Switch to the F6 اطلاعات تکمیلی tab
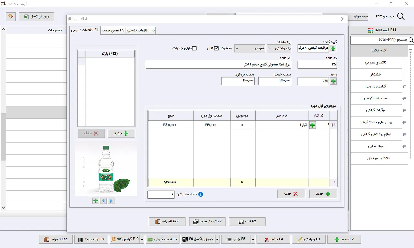The image size is (414, 248). coord(141,30)
